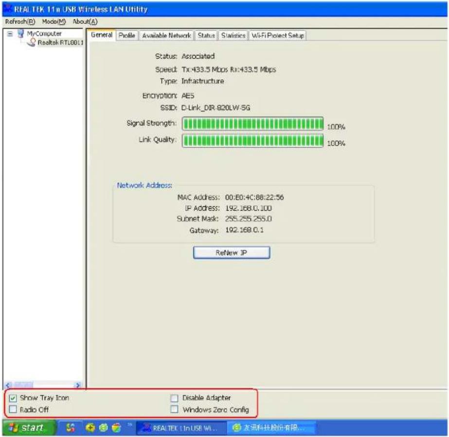This screenshot has height=437, width=449.
Task: Click the multicolor fruit quick launch icon
Action: click(x=116, y=428)
